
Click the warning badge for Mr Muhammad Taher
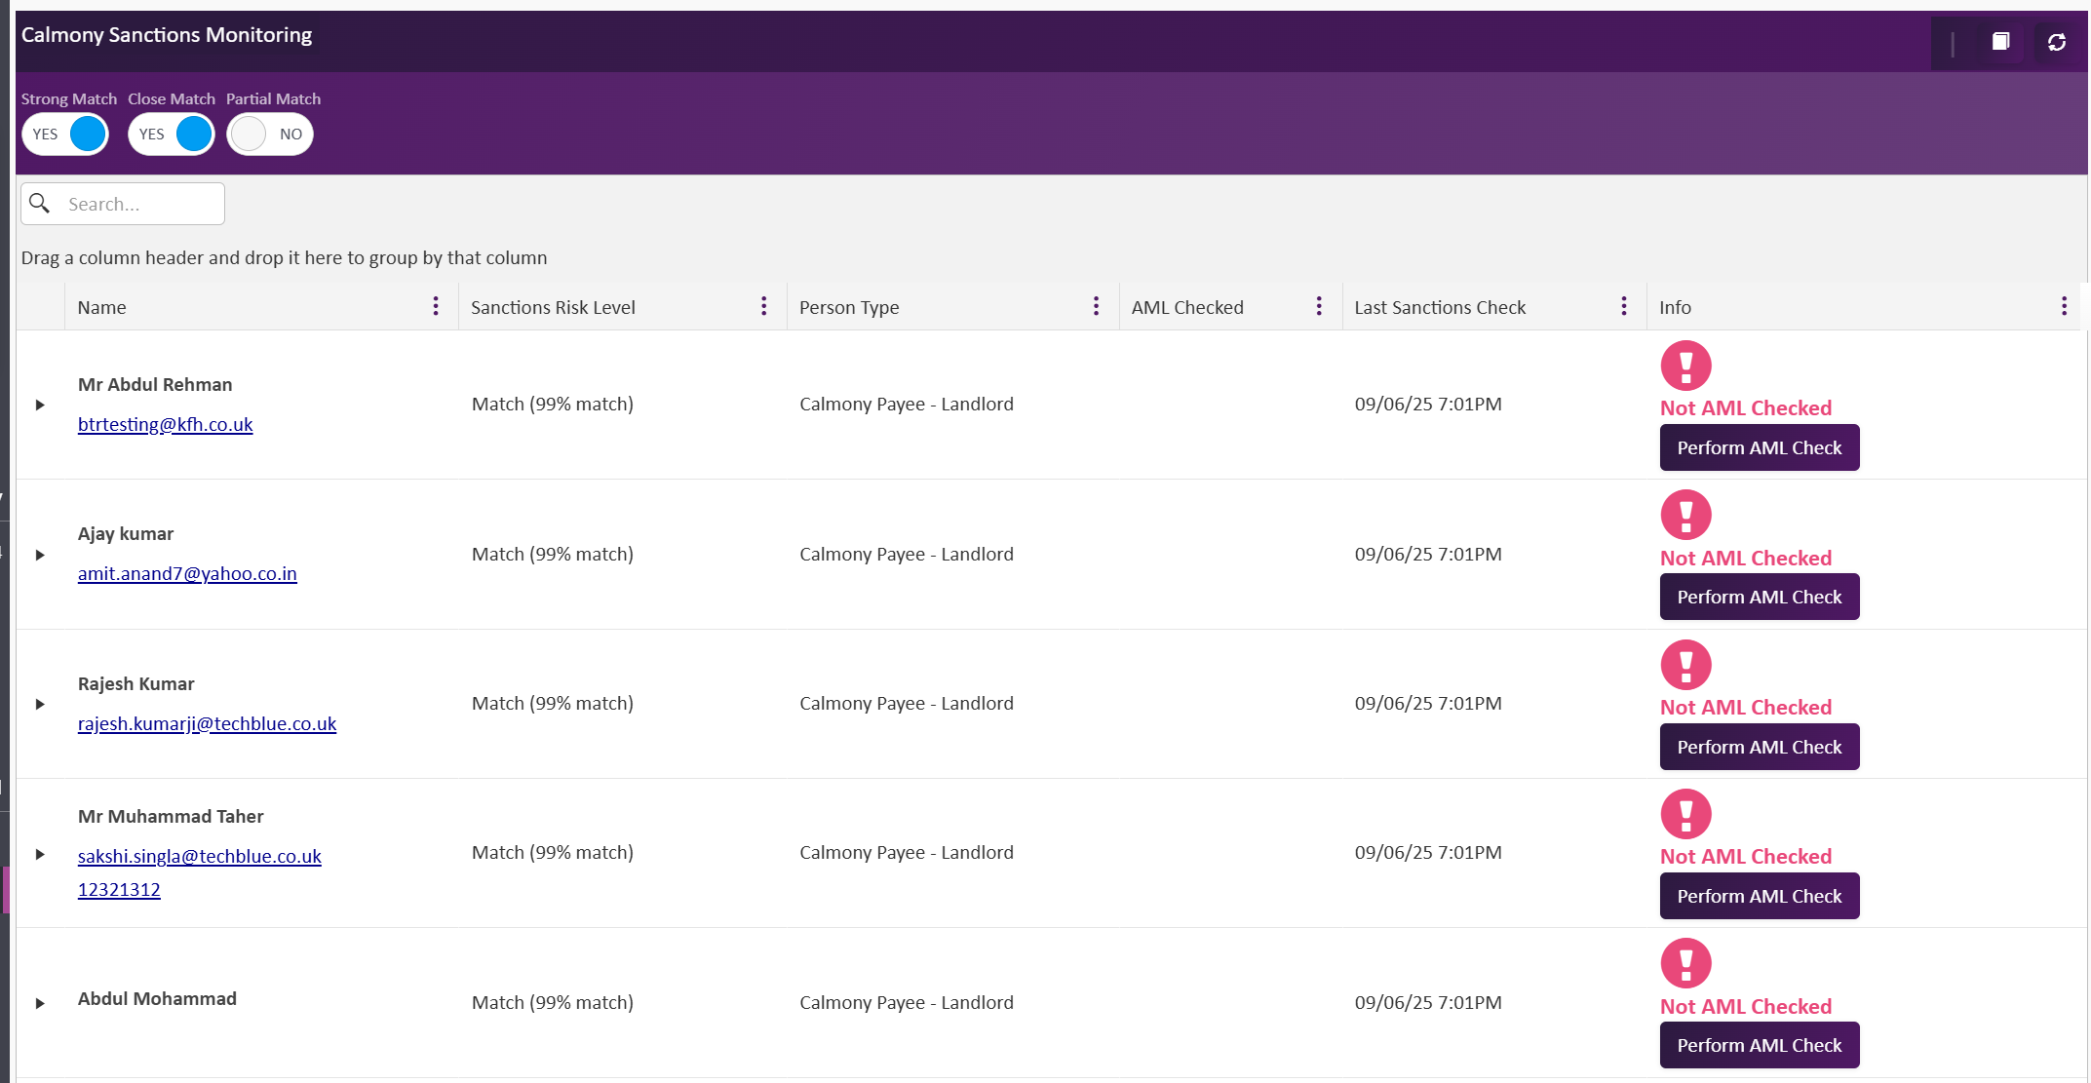[1685, 814]
